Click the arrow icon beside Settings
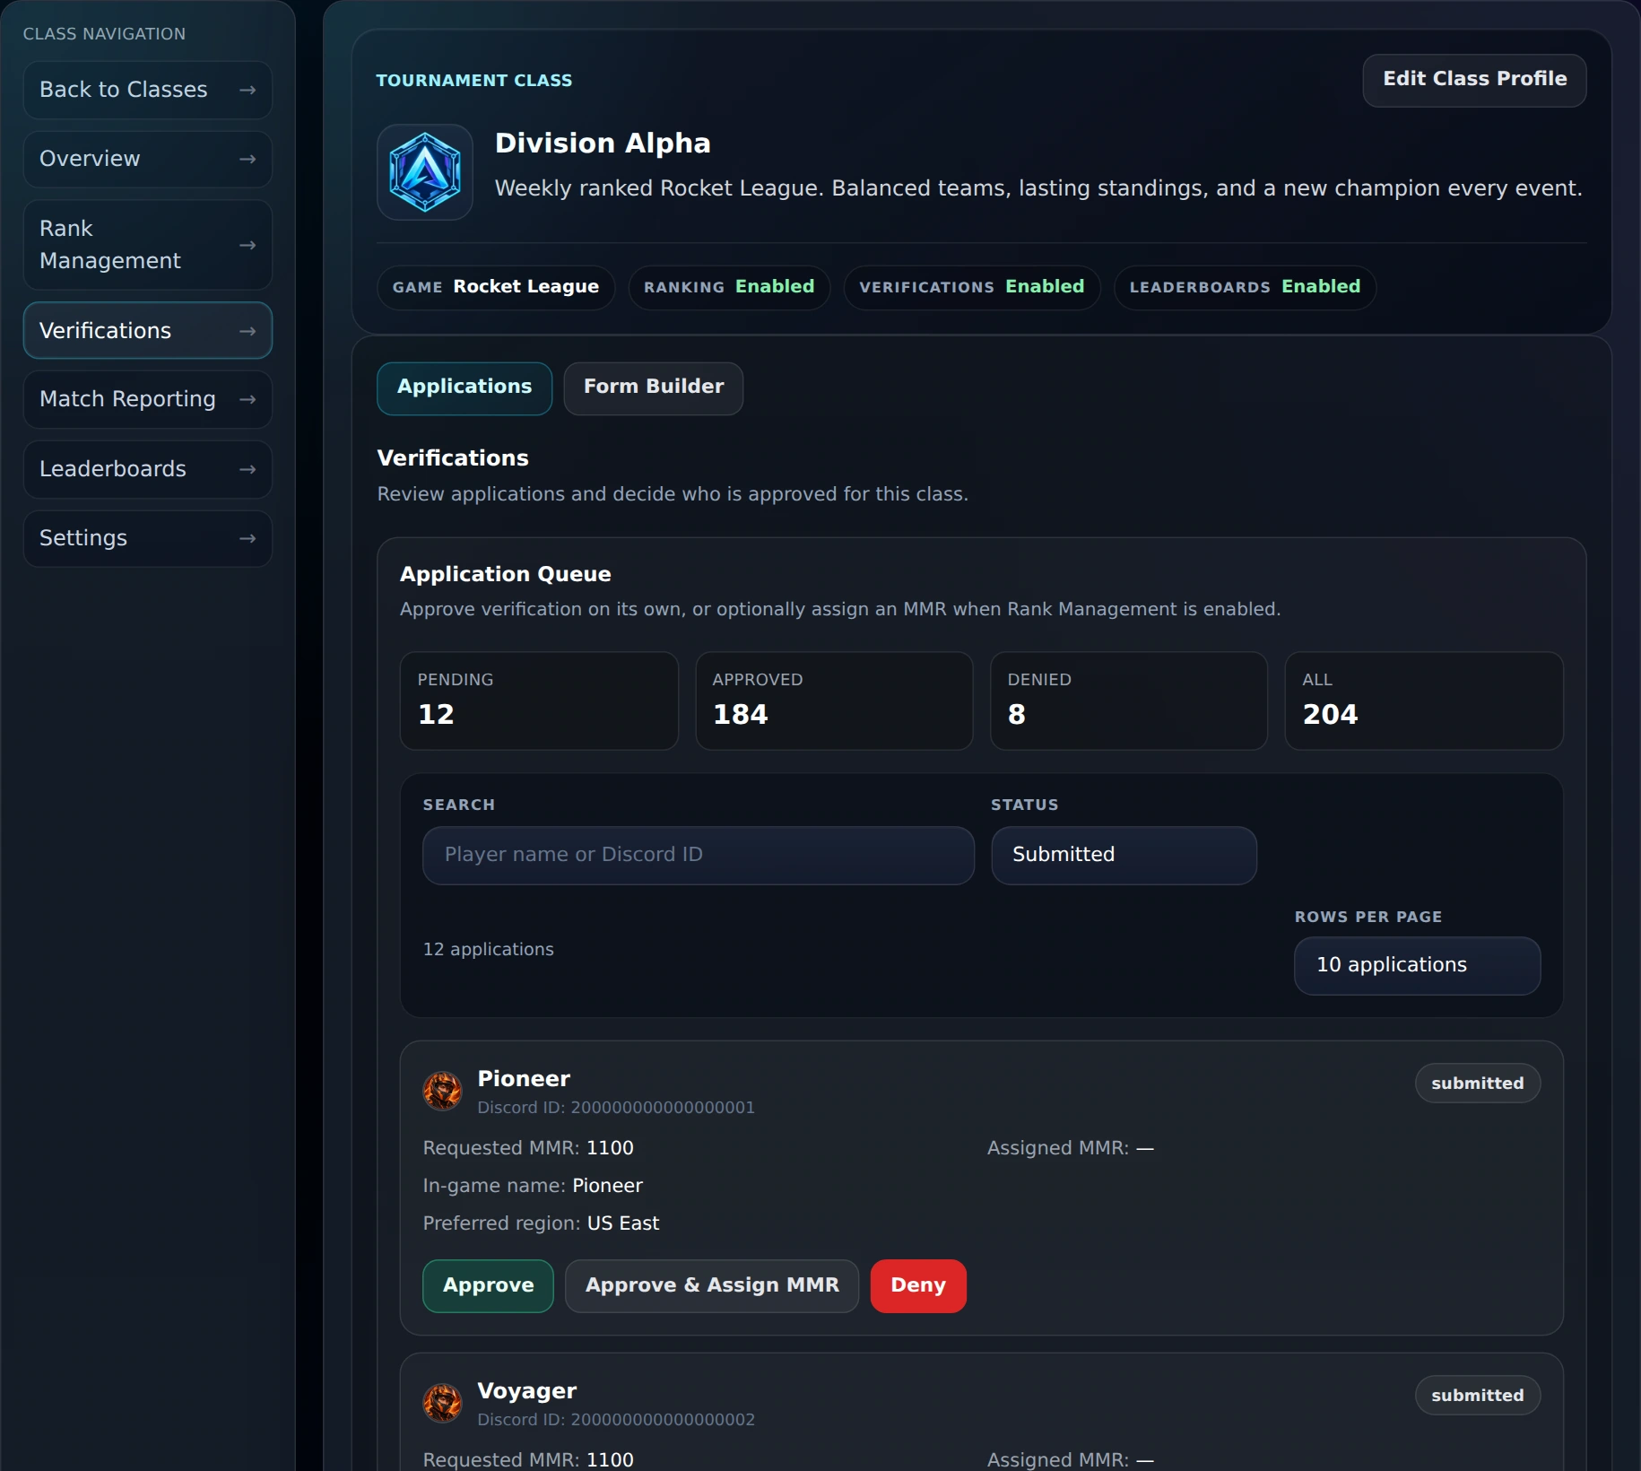 pyautogui.click(x=247, y=538)
